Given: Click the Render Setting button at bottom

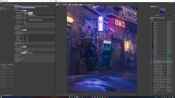Looking at the screenshot, I should pyautogui.click(x=7, y=95).
